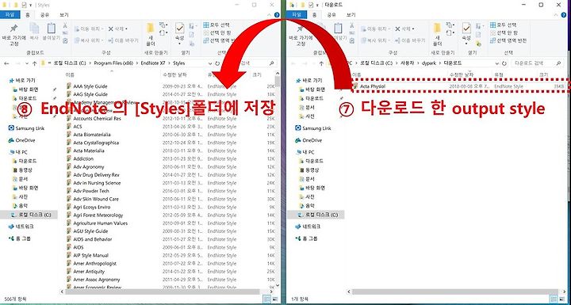Go up one folder in Styles window
The width and height of the screenshot is (571, 305).
(x=34, y=63)
